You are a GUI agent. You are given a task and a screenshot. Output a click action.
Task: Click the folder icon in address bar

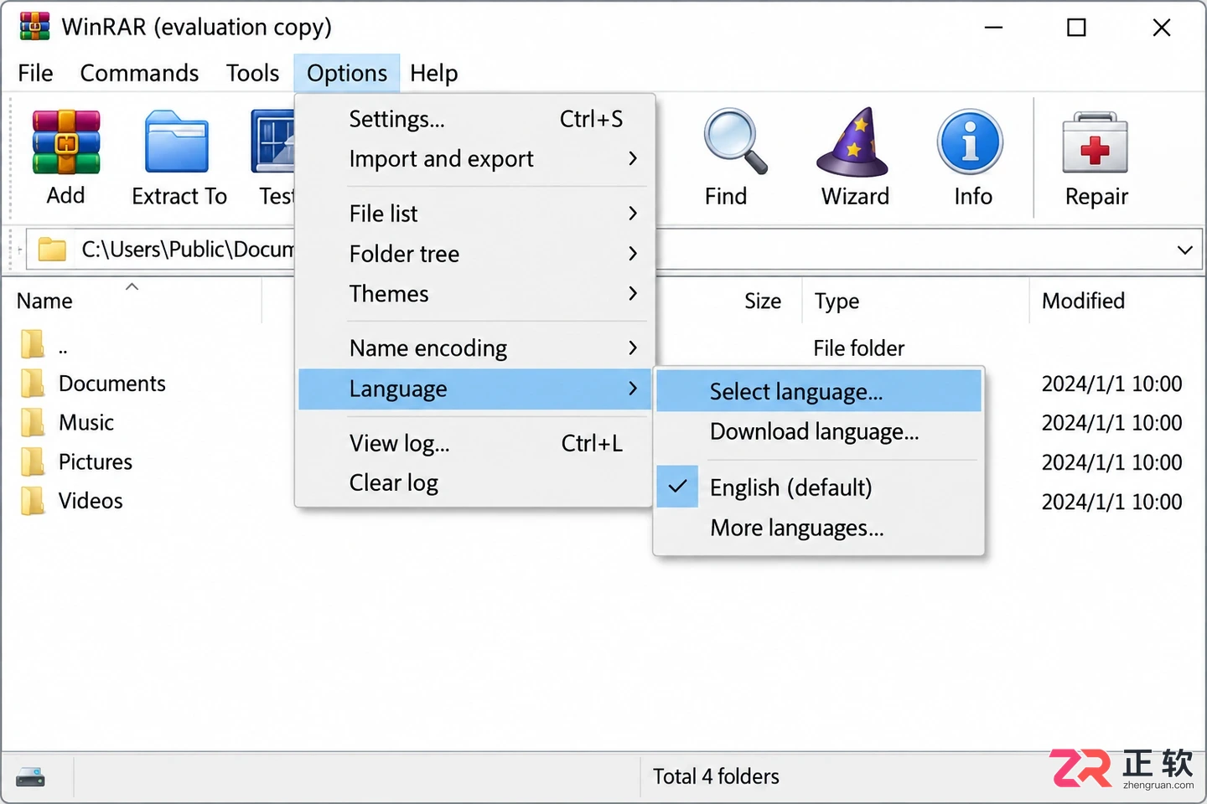pos(52,249)
